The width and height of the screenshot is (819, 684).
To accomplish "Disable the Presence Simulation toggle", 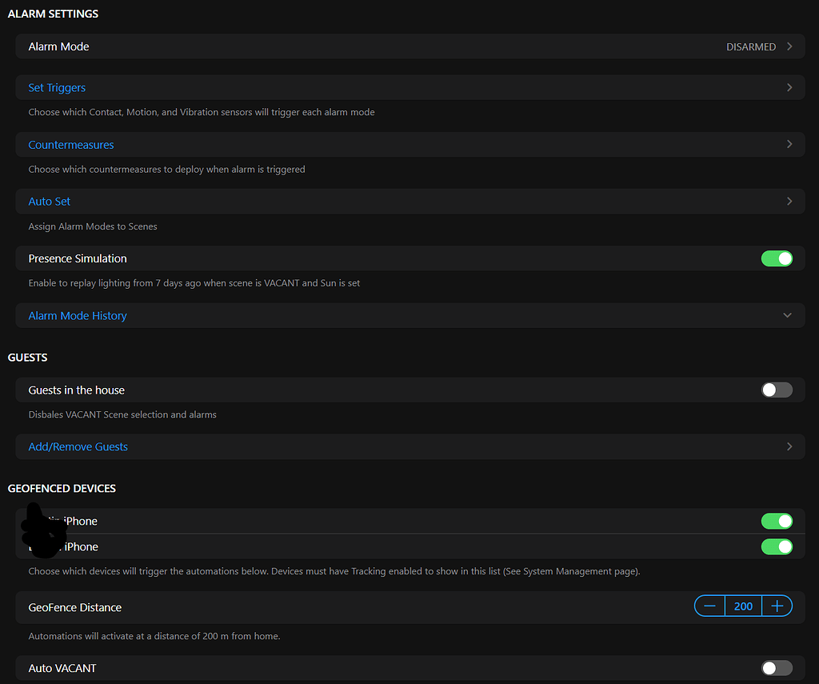I will pos(777,258).
